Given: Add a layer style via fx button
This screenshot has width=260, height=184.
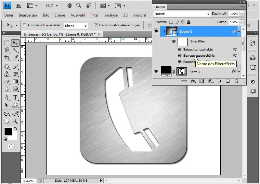Looking at the screenshot, I should tap(193, 81).
